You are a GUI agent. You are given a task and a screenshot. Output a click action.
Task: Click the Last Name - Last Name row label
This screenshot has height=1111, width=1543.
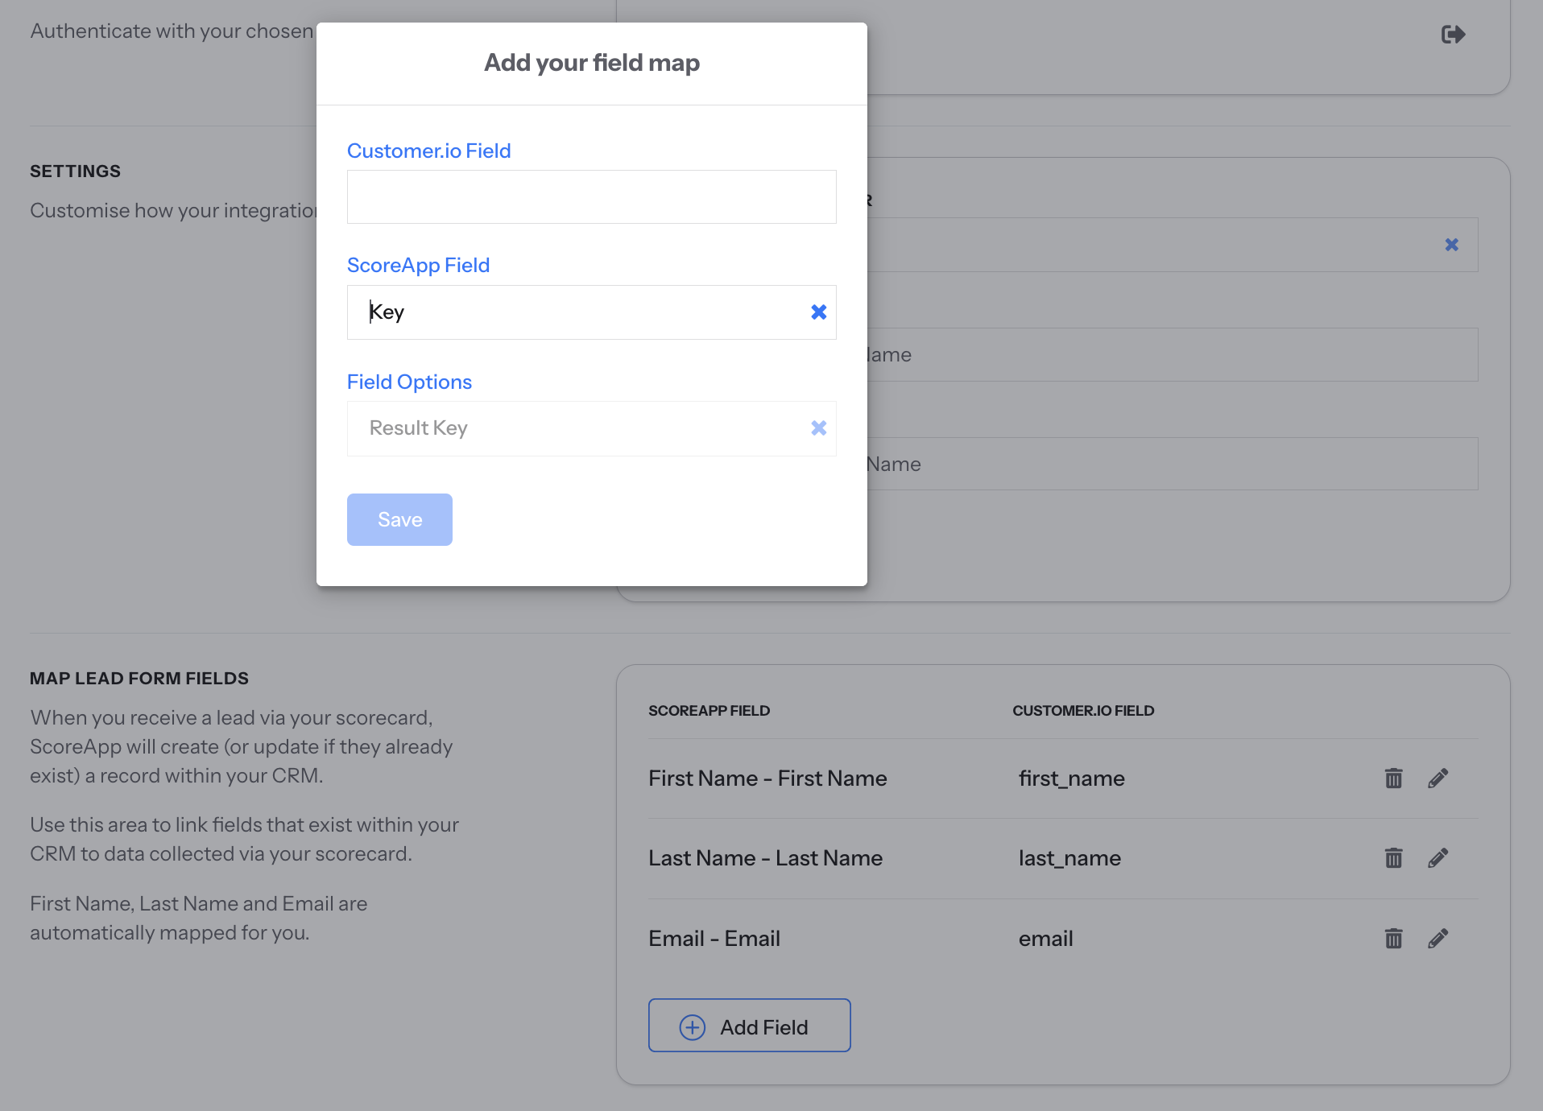point(765,858)
